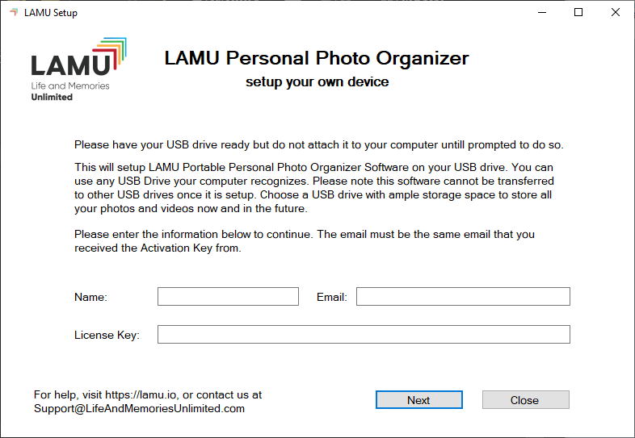
Task: Click the "Please have your USB drive ready" sentence
Action: (x=318, y=145)
